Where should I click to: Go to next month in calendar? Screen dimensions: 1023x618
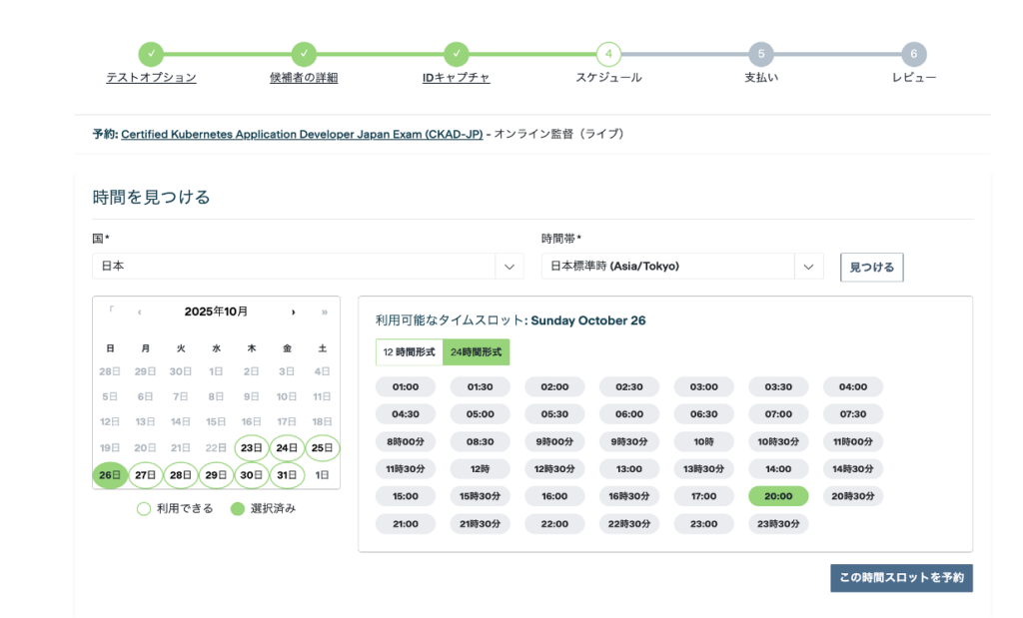293,311
